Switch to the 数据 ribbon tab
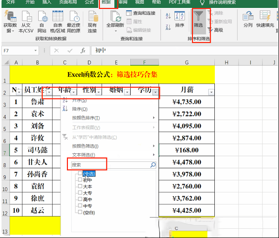The image size is (279, 238). [x=106, y=2]
